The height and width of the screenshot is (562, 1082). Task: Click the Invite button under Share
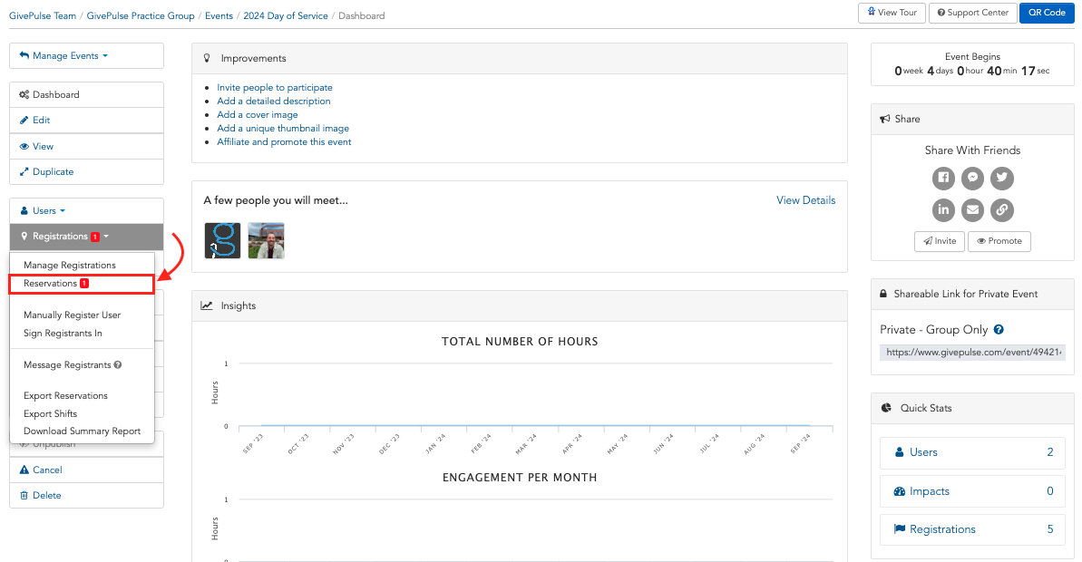940,241
